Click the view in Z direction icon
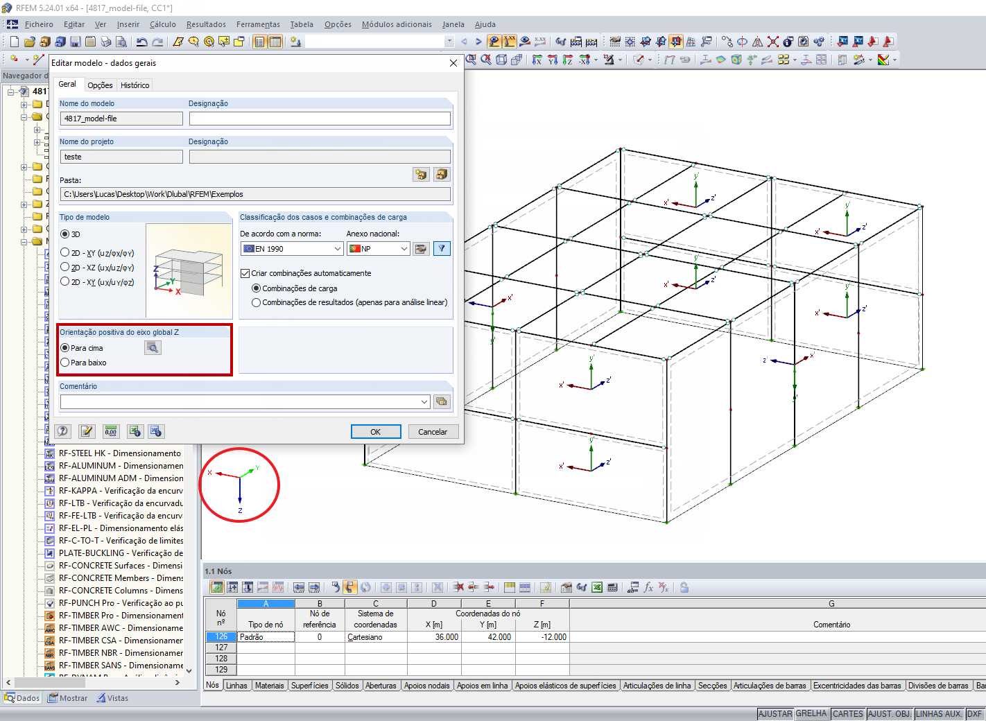 tap(568, 60)
